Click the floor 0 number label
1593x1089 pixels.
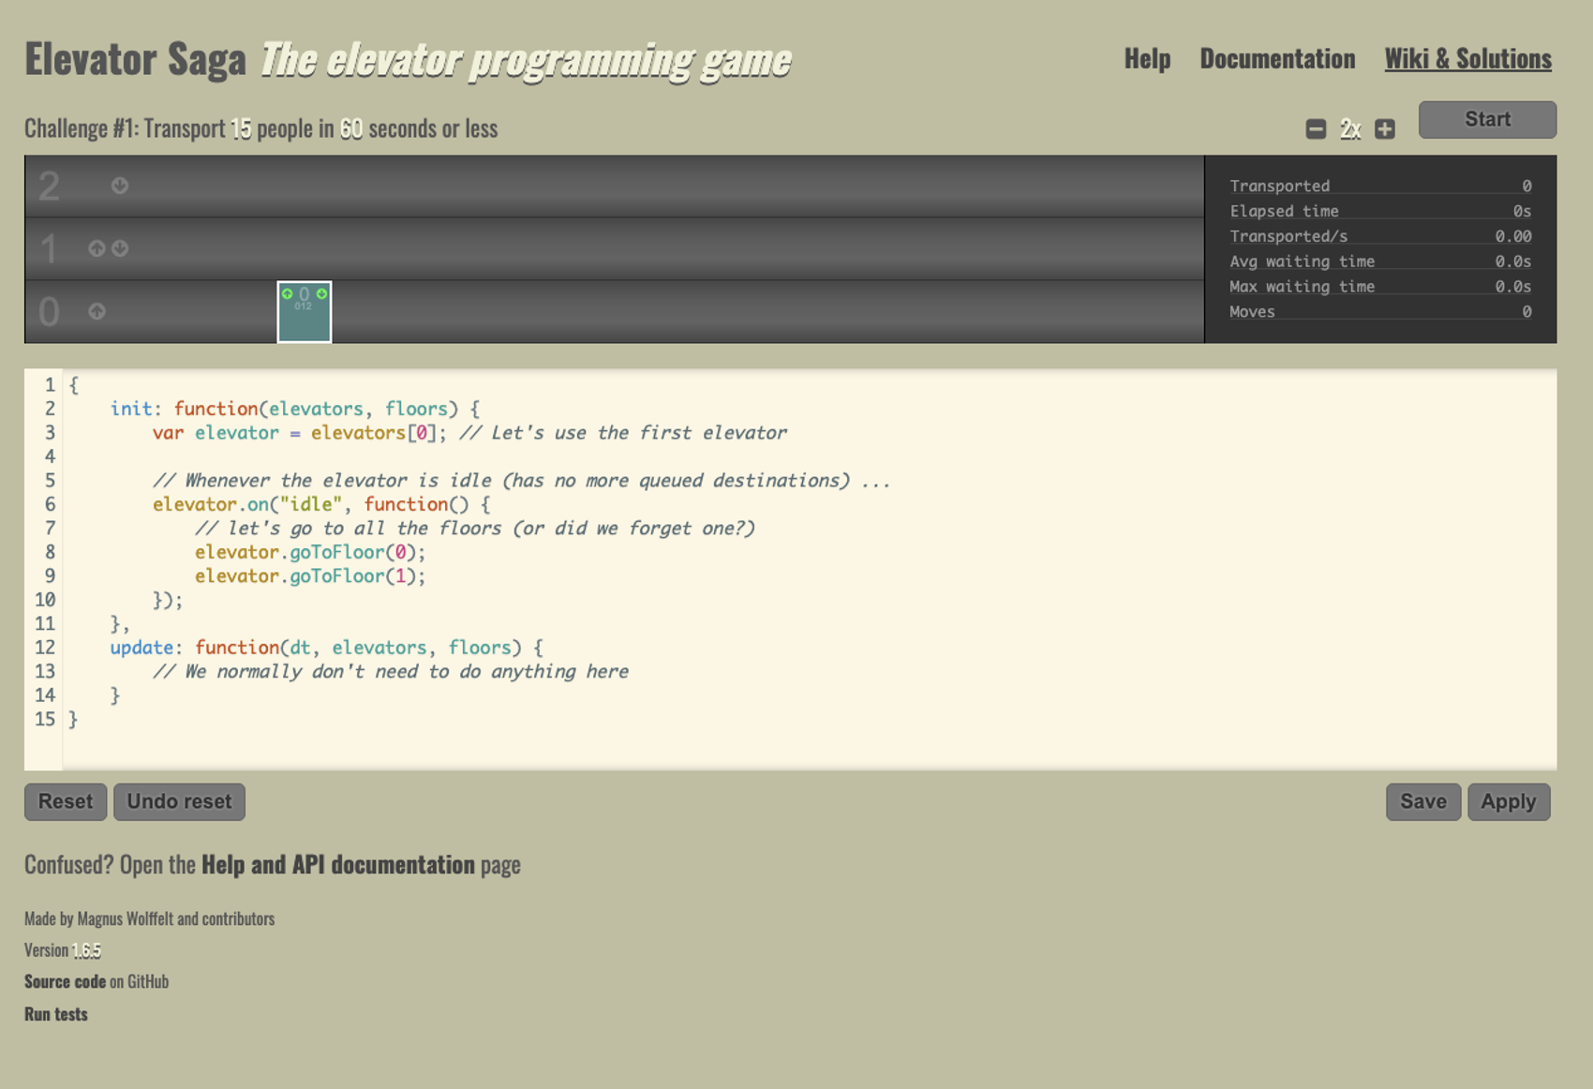[49, 312]
